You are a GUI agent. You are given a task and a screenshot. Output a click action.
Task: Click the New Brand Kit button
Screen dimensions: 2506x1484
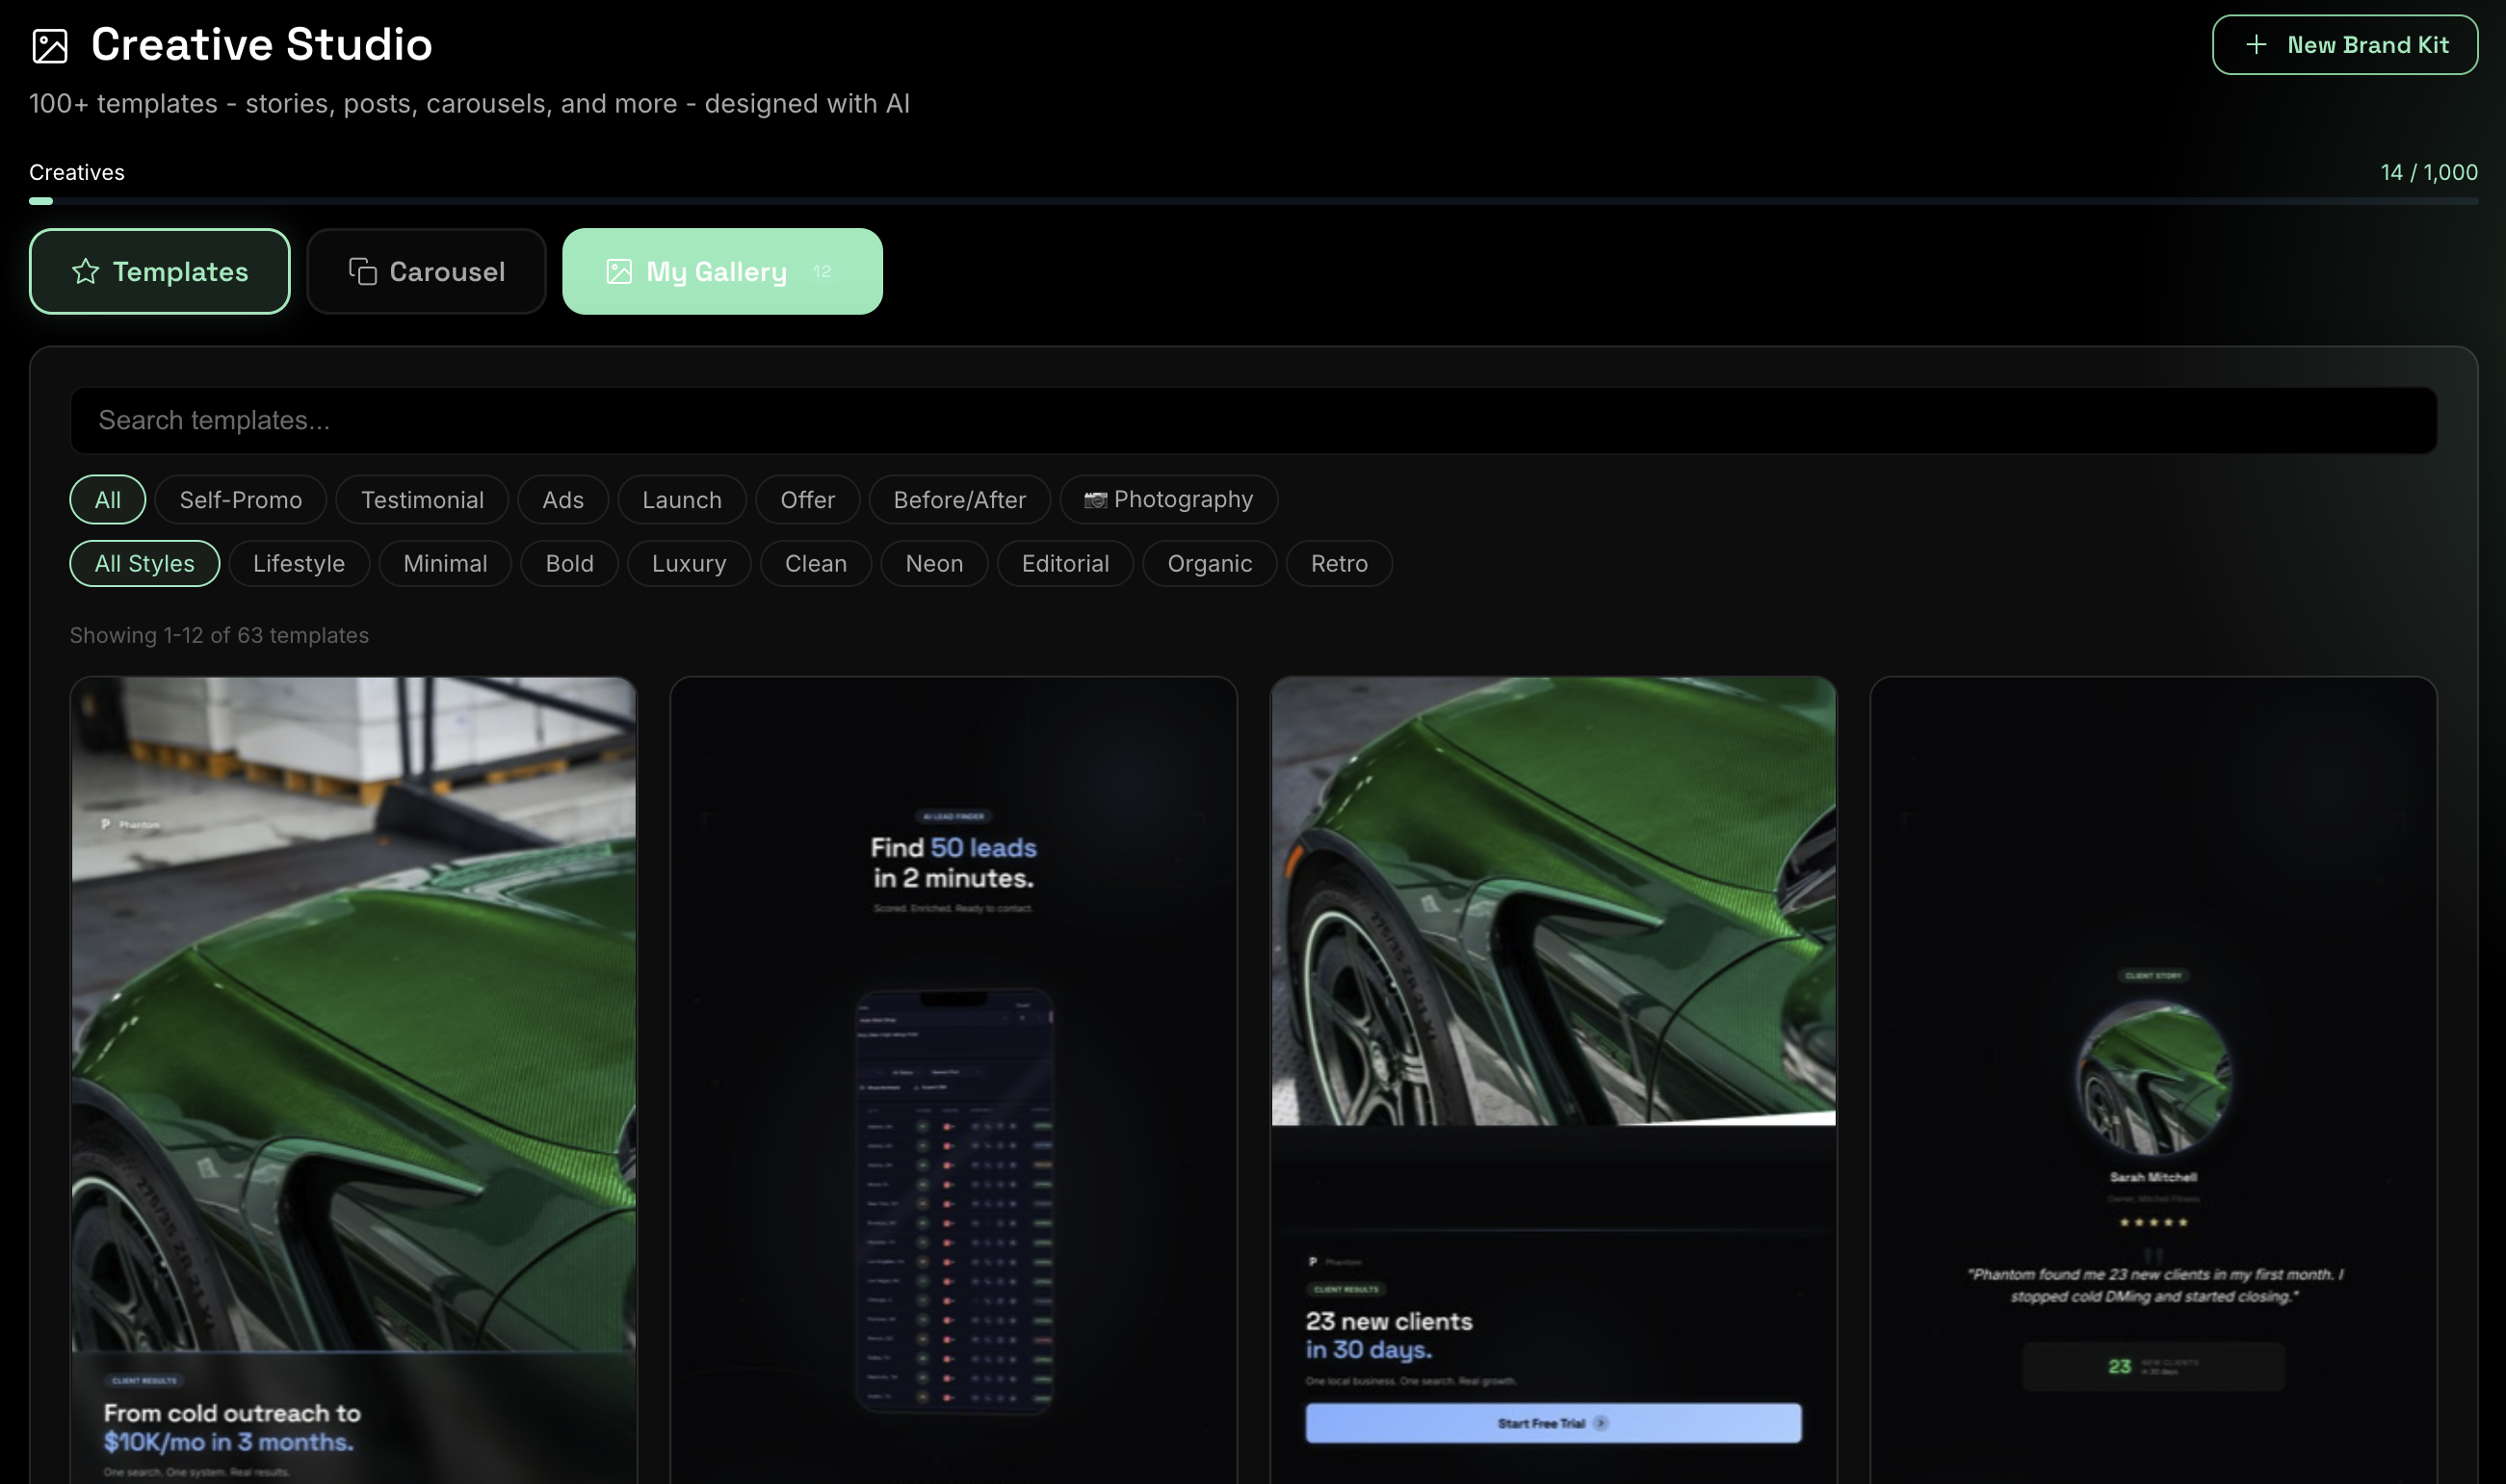coord(2345,44)
